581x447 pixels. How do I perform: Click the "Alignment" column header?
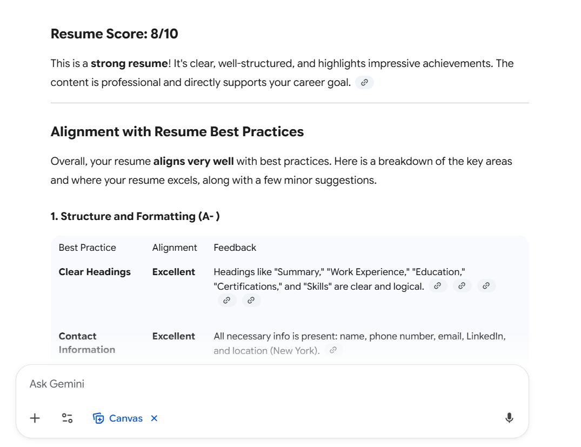175,248
